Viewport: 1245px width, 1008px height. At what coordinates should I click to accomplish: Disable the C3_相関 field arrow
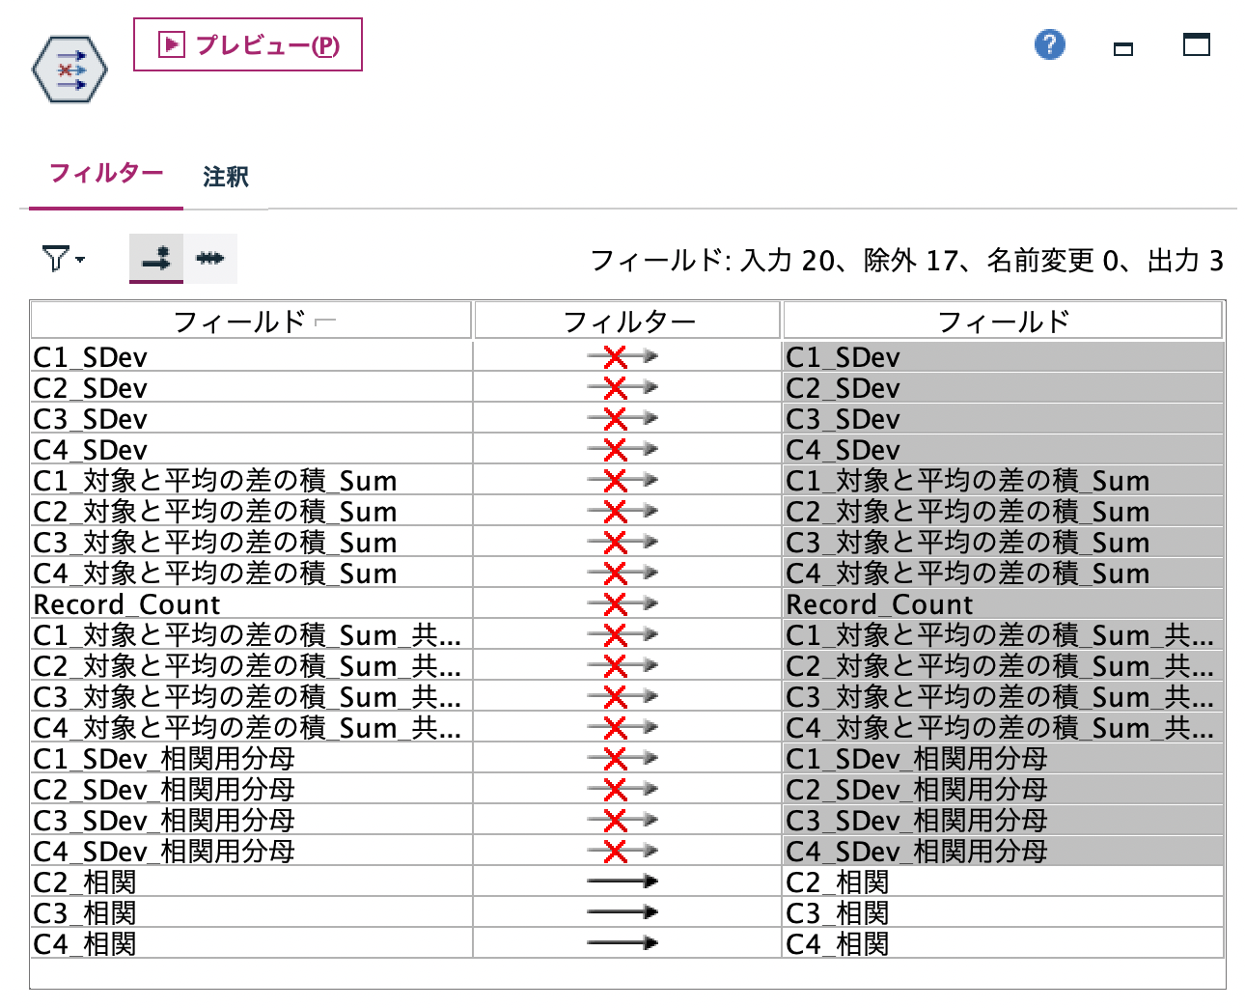[623, 911]
